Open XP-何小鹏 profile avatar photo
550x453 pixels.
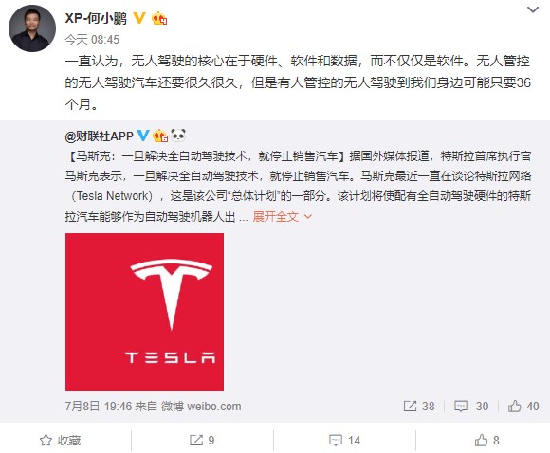[32, 28]
